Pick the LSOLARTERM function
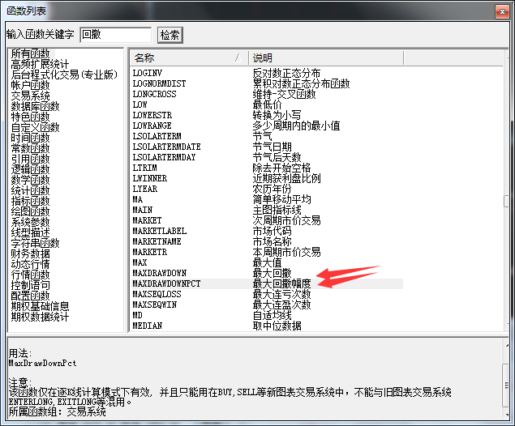 267,136
